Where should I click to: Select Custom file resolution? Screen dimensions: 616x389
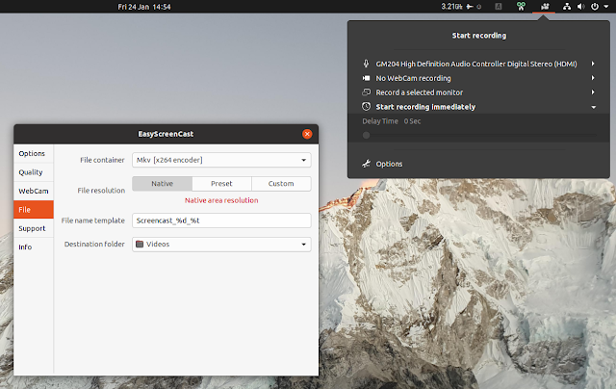point(281,184)
